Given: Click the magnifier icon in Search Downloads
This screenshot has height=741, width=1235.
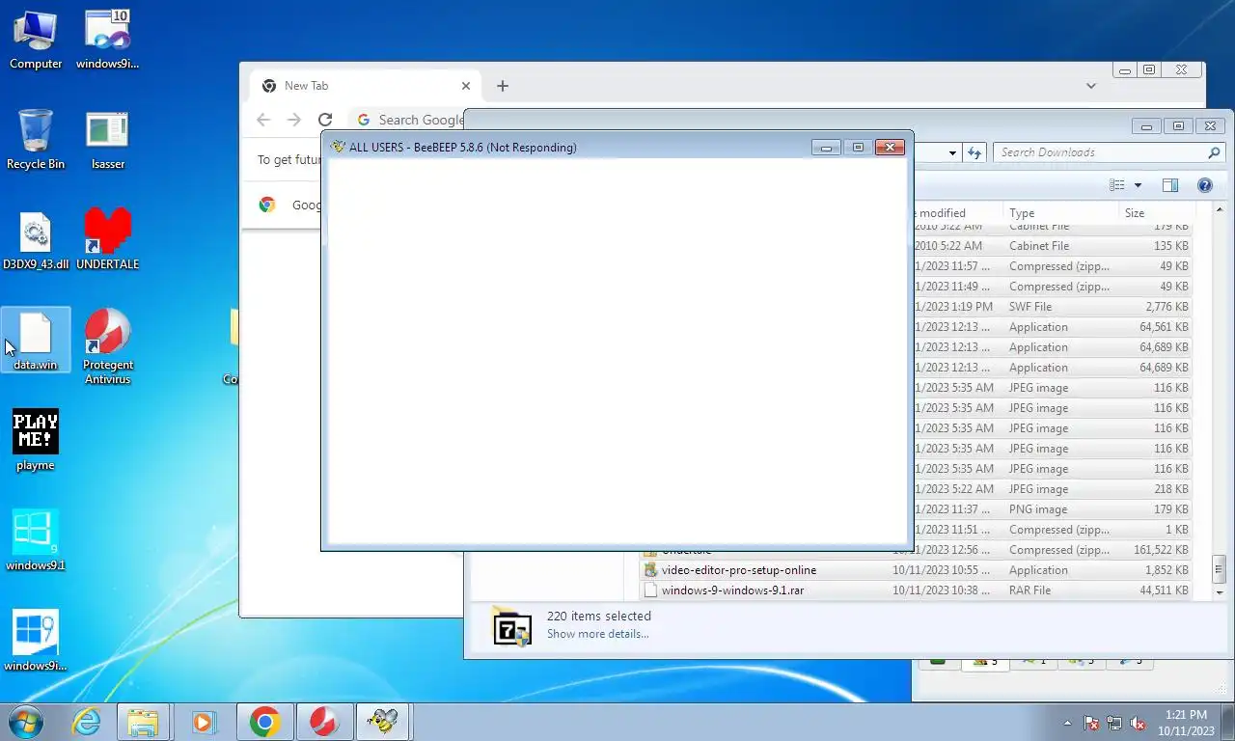Looking at the screenshot, I should pyautogui.click(x=1214, y=152).
